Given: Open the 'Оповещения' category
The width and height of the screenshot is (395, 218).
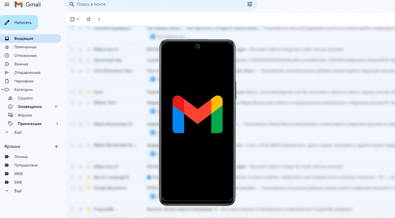Looking at the screenshot, I should point(30,107).
